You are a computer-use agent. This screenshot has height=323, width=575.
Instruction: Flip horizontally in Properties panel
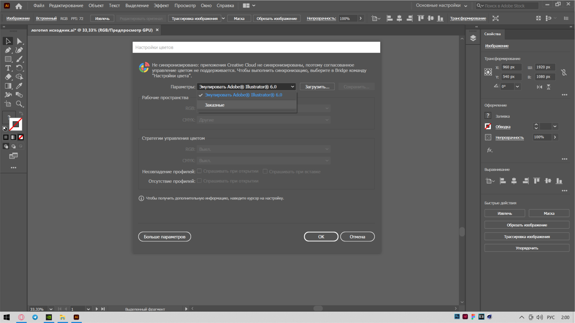pyautogui.click(x=539, y=87)
